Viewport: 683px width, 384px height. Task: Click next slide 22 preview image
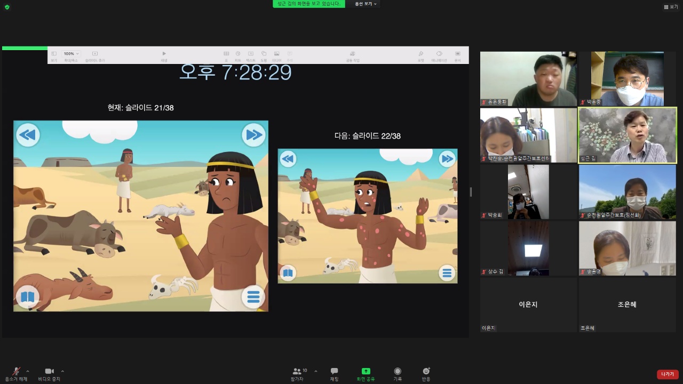point(368,216)
